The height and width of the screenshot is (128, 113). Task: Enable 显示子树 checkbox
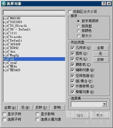point(5,114)
